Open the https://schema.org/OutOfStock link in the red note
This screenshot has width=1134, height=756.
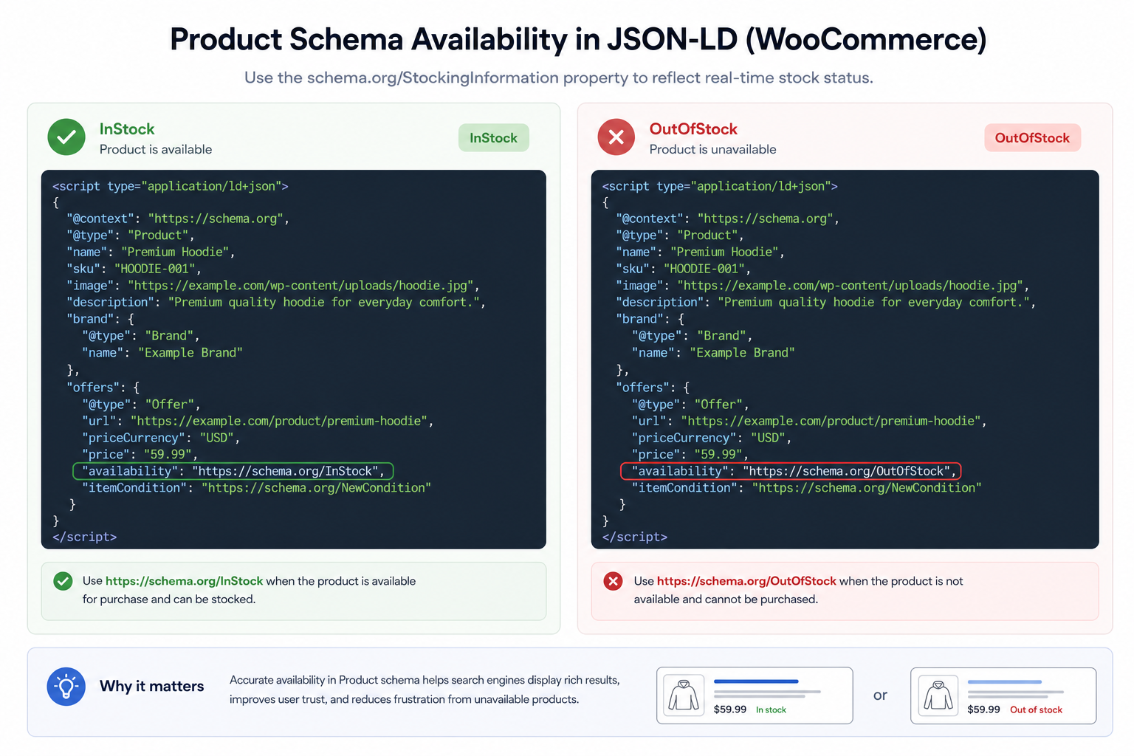click(x=746, y=581)
